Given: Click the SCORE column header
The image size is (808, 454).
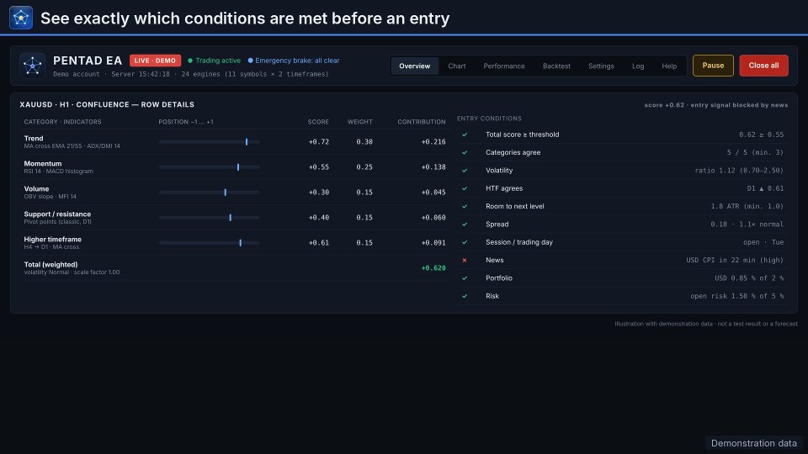Looking at the screenshot, I should point(318,122).
